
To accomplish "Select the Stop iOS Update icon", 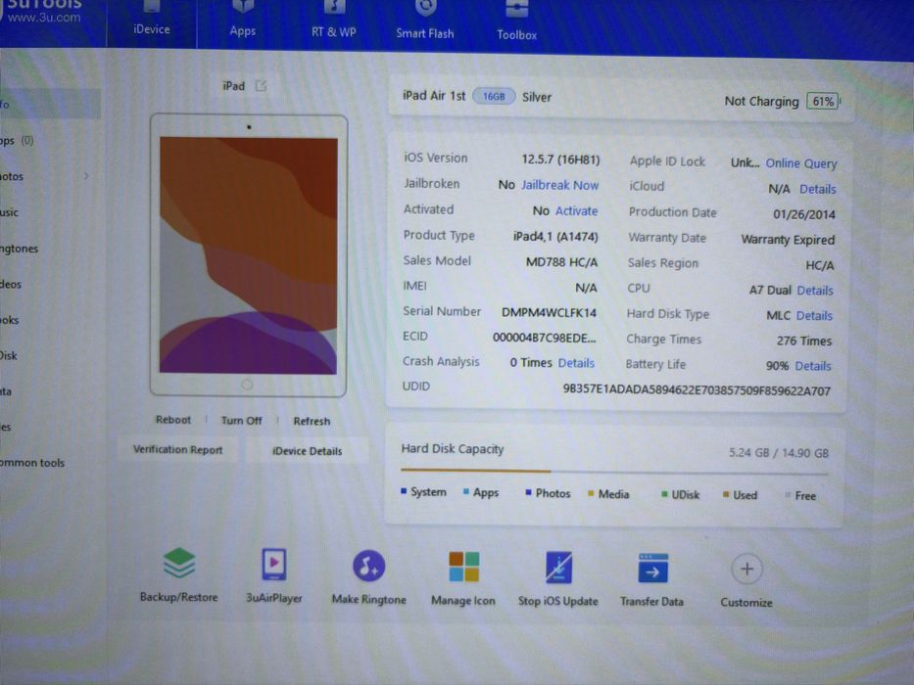I will point(557,568).
